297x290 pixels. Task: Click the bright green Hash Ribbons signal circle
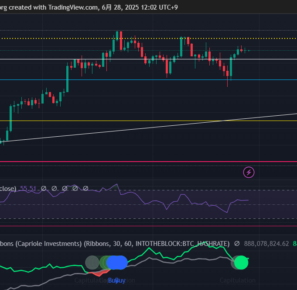(x=241, y=262)
